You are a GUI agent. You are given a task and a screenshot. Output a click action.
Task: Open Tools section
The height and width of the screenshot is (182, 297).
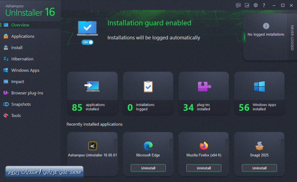pos(16,115)
